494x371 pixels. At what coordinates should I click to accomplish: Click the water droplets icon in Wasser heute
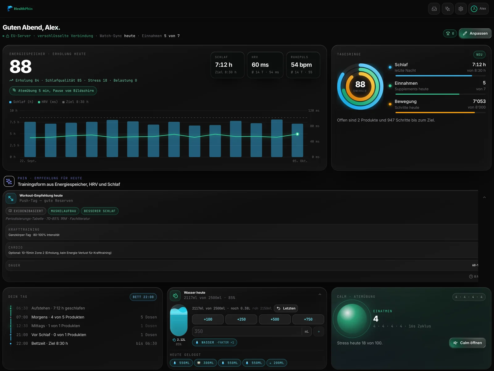tap(175, 296)
